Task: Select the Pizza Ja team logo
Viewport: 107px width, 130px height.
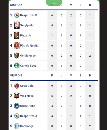Action: (17, 35)
